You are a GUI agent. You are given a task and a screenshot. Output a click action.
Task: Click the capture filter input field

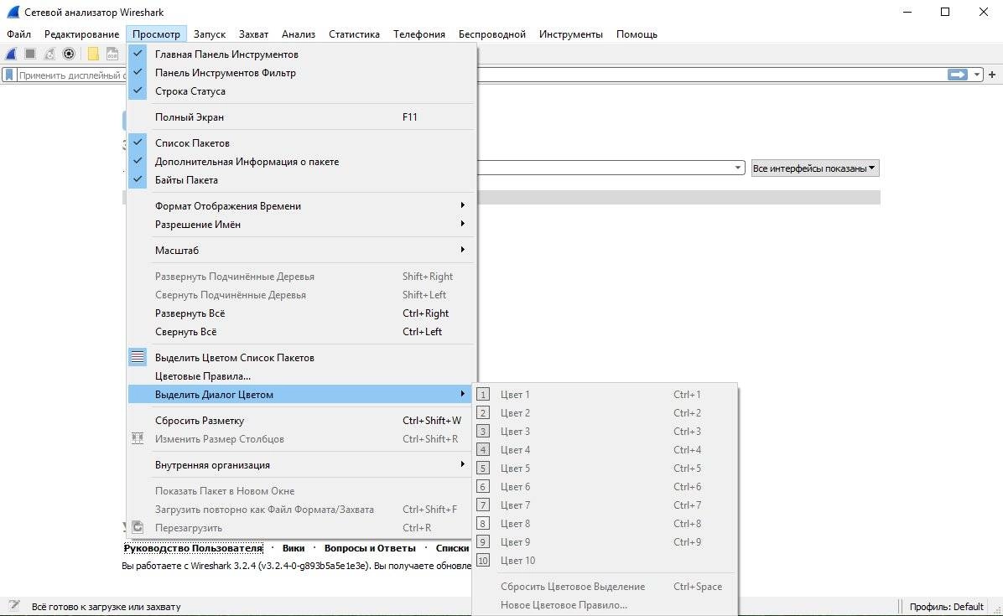(x=605, y=168)
